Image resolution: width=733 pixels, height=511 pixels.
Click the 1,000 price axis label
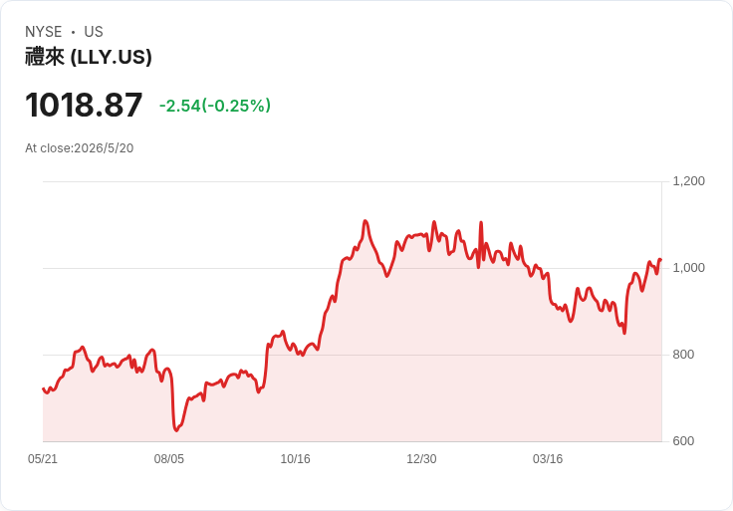688,268
